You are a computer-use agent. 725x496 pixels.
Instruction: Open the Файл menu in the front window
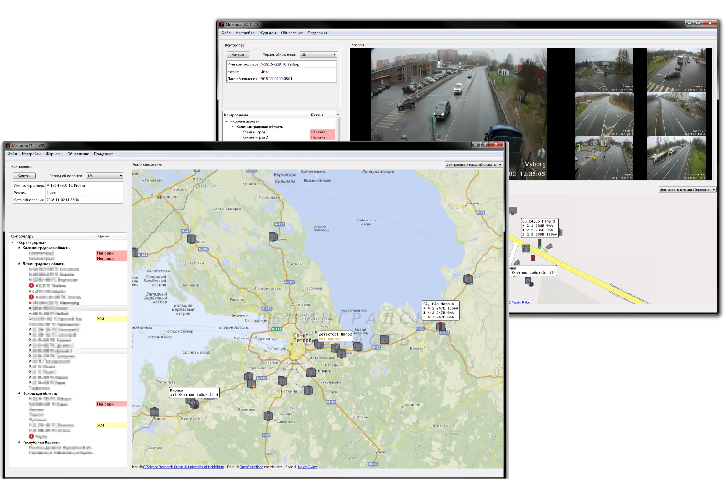tap(13, 154)
